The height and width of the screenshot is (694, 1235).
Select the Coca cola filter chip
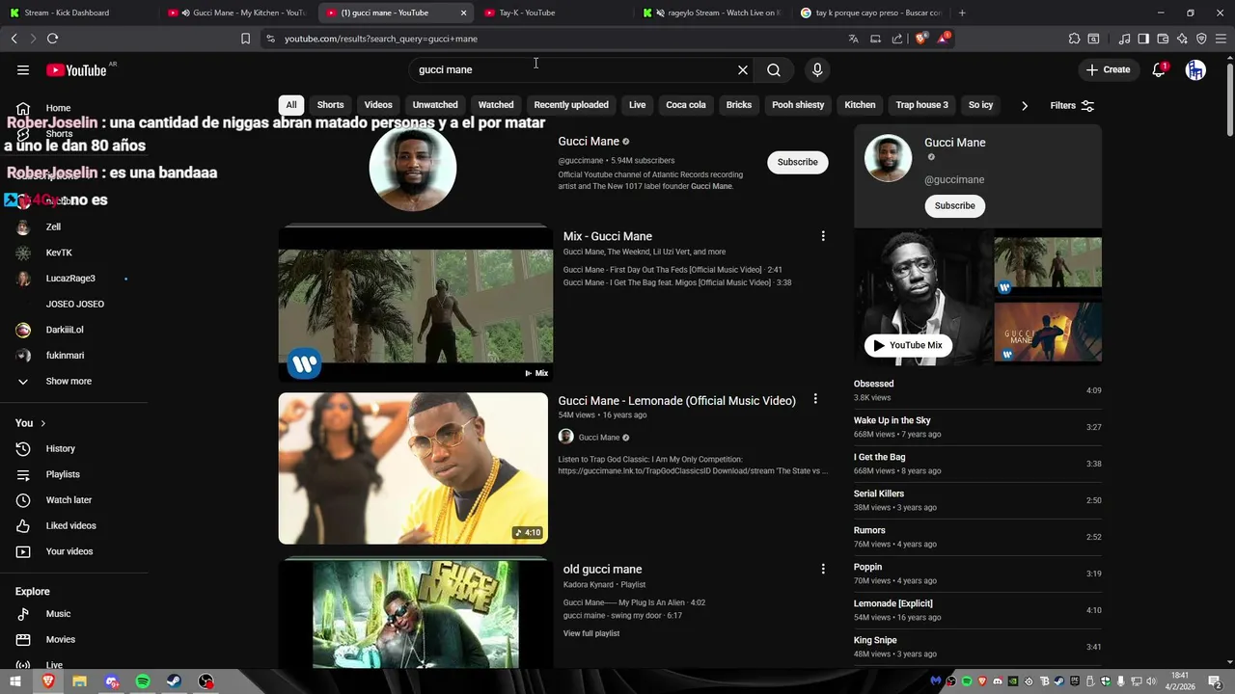pyautogui.click(x=686, y=105)
